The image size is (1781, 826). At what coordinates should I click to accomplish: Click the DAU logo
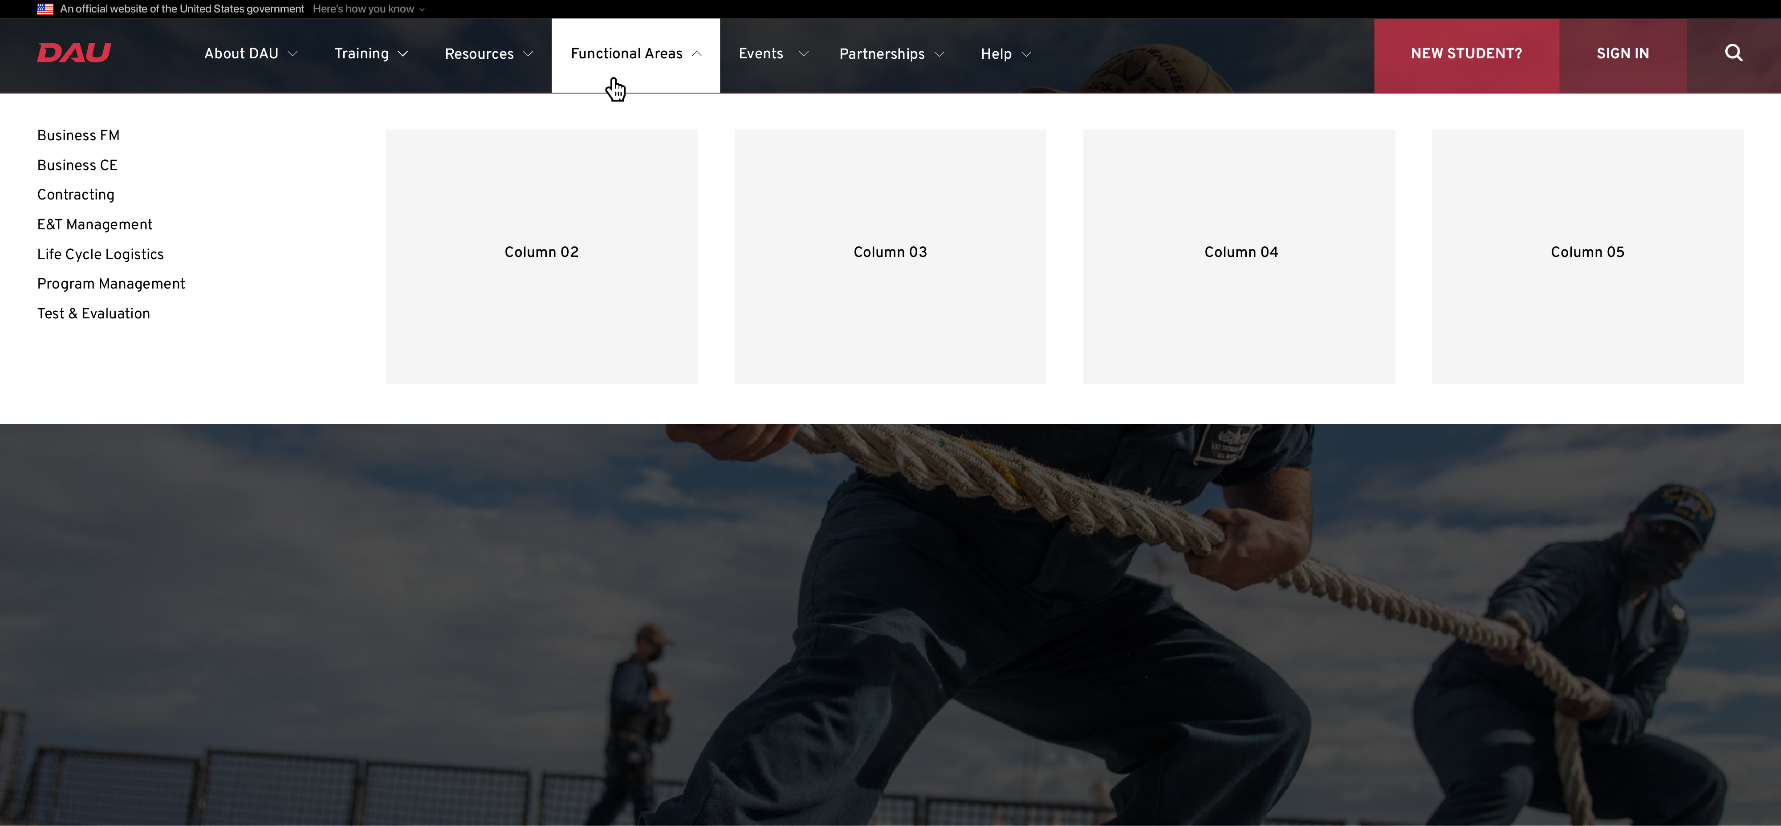(74, 53)
